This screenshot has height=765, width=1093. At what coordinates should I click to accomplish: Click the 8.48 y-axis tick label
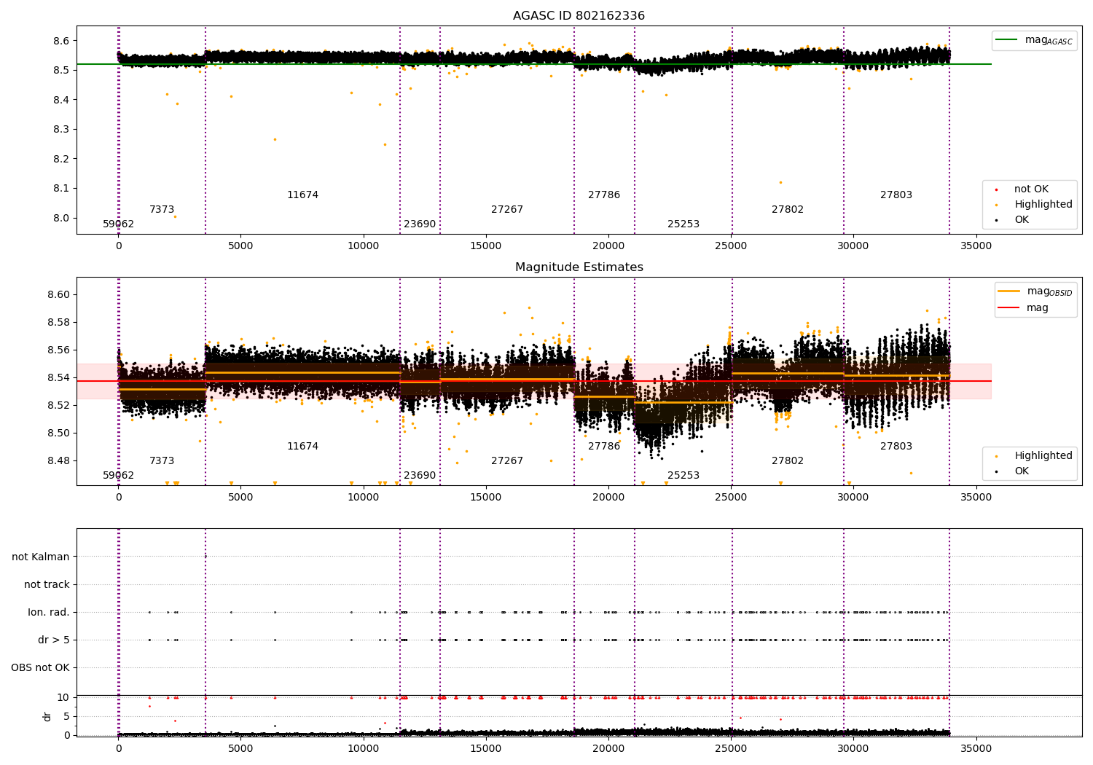click(x=58, y=461)
